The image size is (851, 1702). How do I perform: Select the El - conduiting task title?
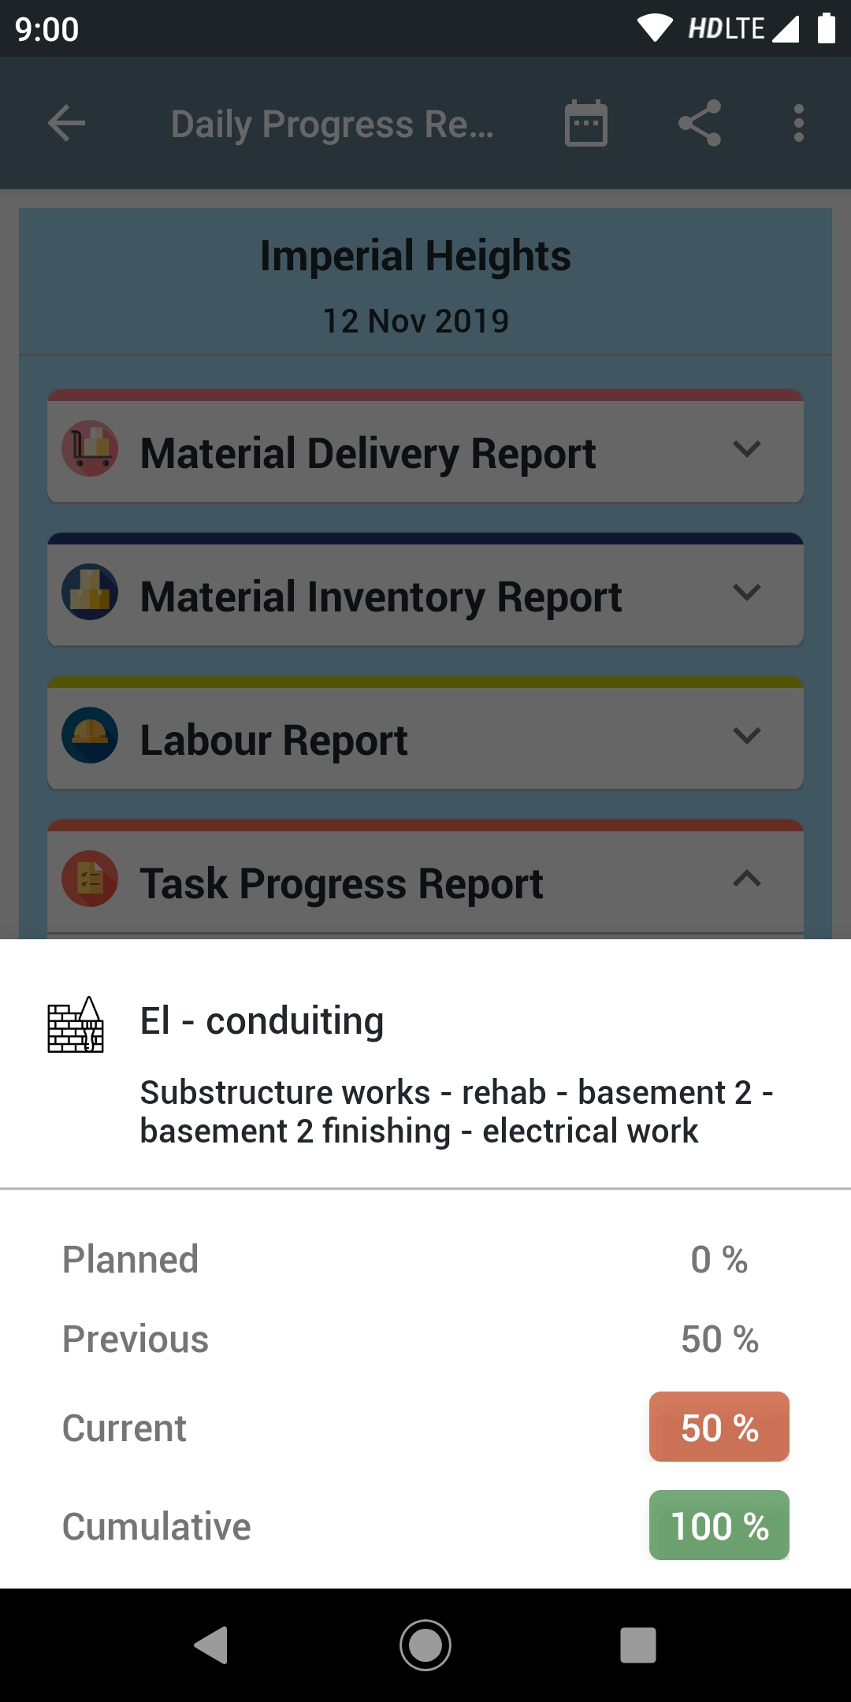(x=262, y=1021)
